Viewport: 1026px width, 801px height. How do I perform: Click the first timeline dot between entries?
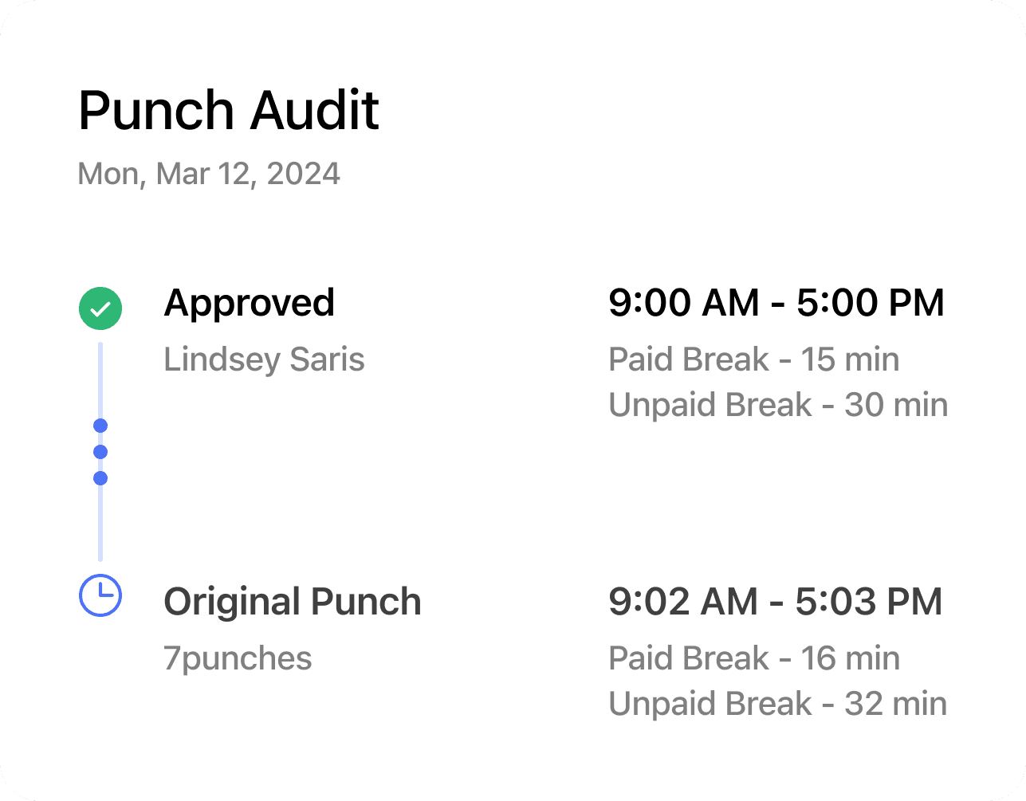click(100, 425)
